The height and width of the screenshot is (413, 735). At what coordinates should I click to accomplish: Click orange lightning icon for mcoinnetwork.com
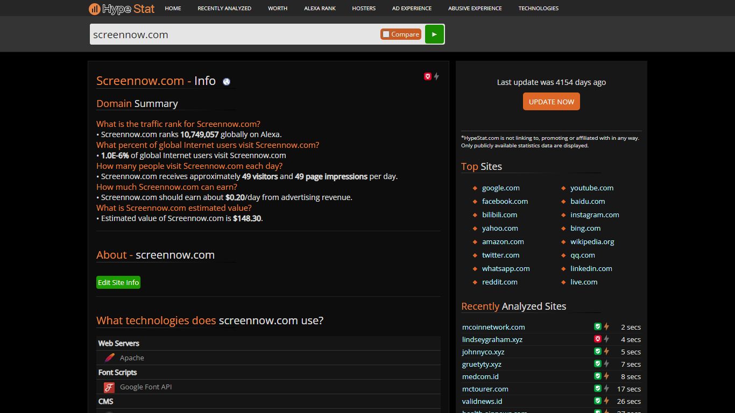606,326
